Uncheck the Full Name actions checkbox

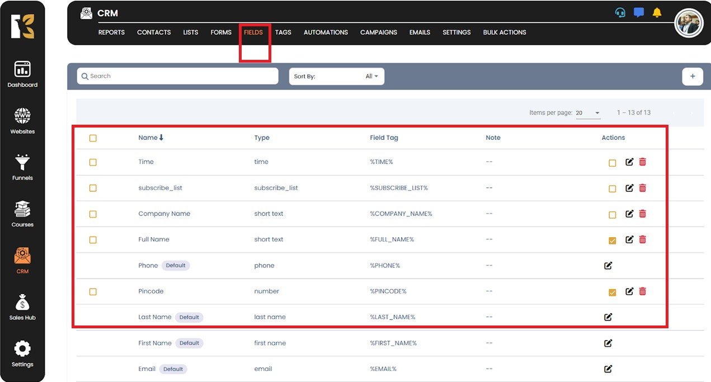click(612, 240)
